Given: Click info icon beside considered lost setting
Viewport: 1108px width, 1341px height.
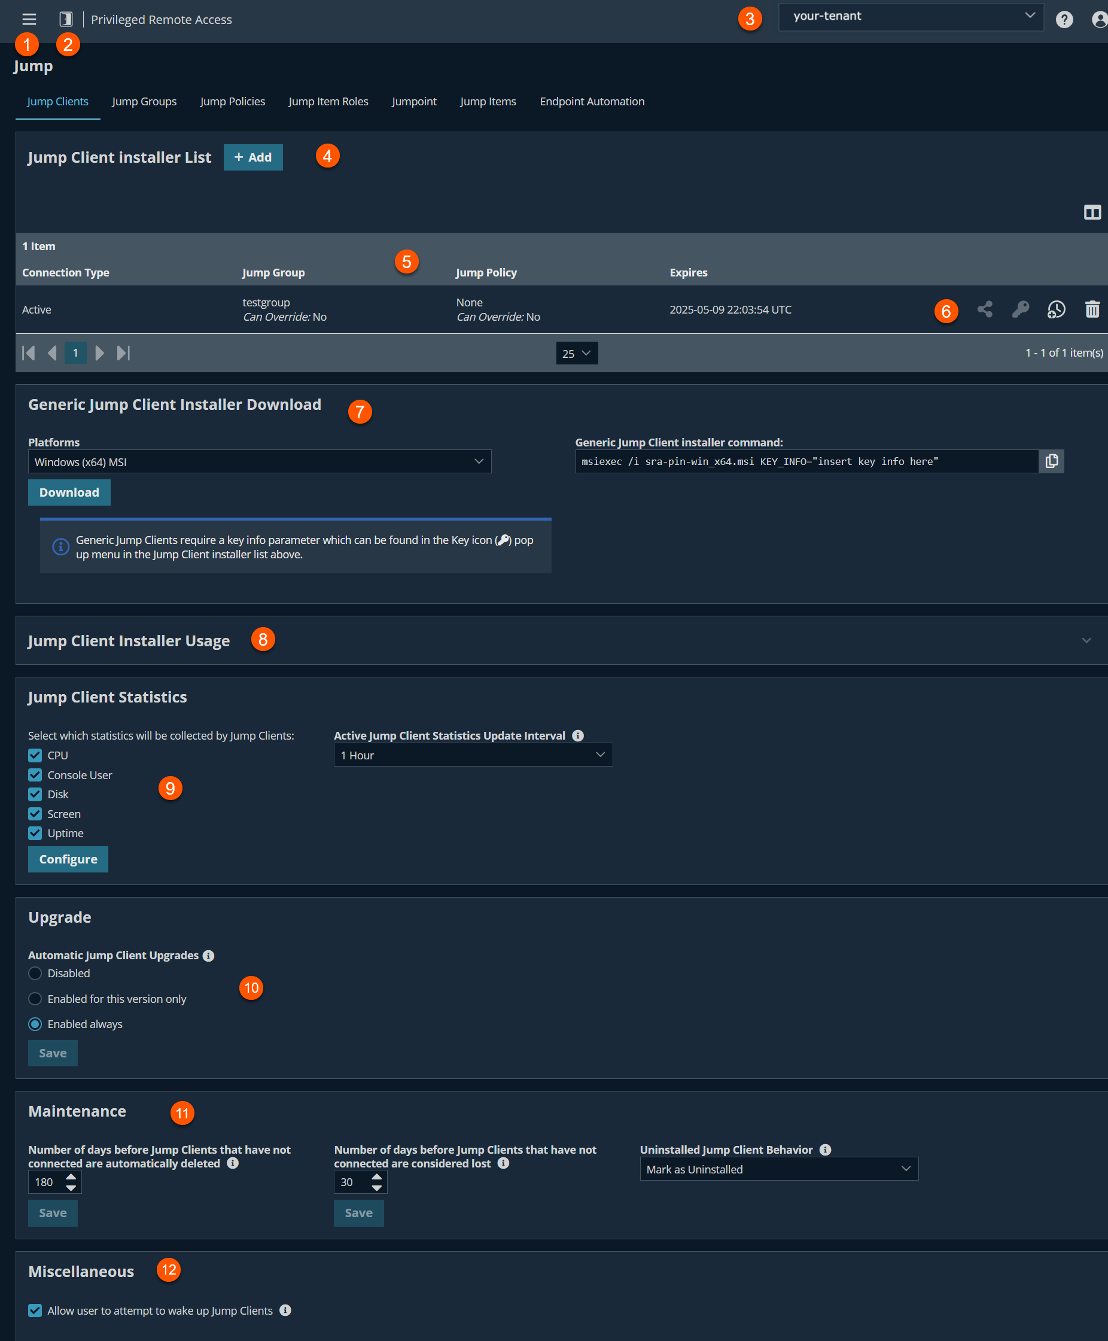Looking at the screenshot, I should (x=504, y=1163).
